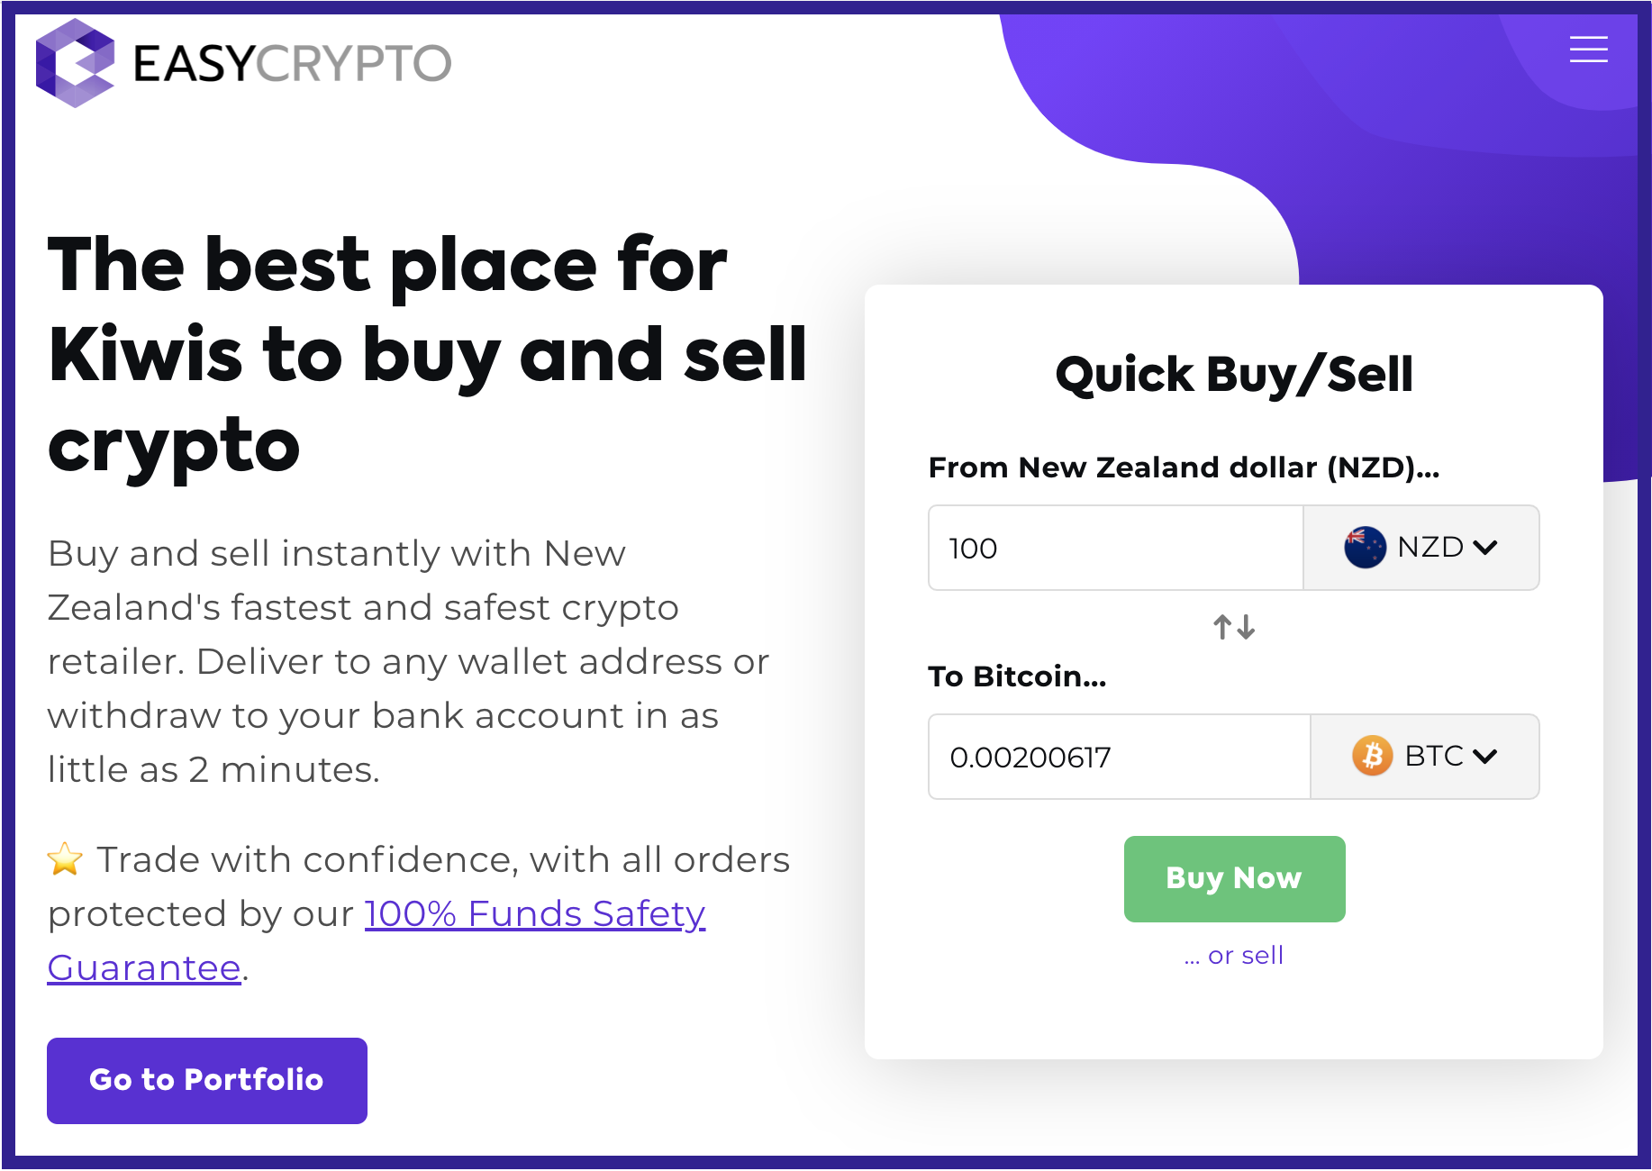1652x1171 pixels.
Task: Select the Quick Buy/Sell panel heading
Action: pos(1234,374)
